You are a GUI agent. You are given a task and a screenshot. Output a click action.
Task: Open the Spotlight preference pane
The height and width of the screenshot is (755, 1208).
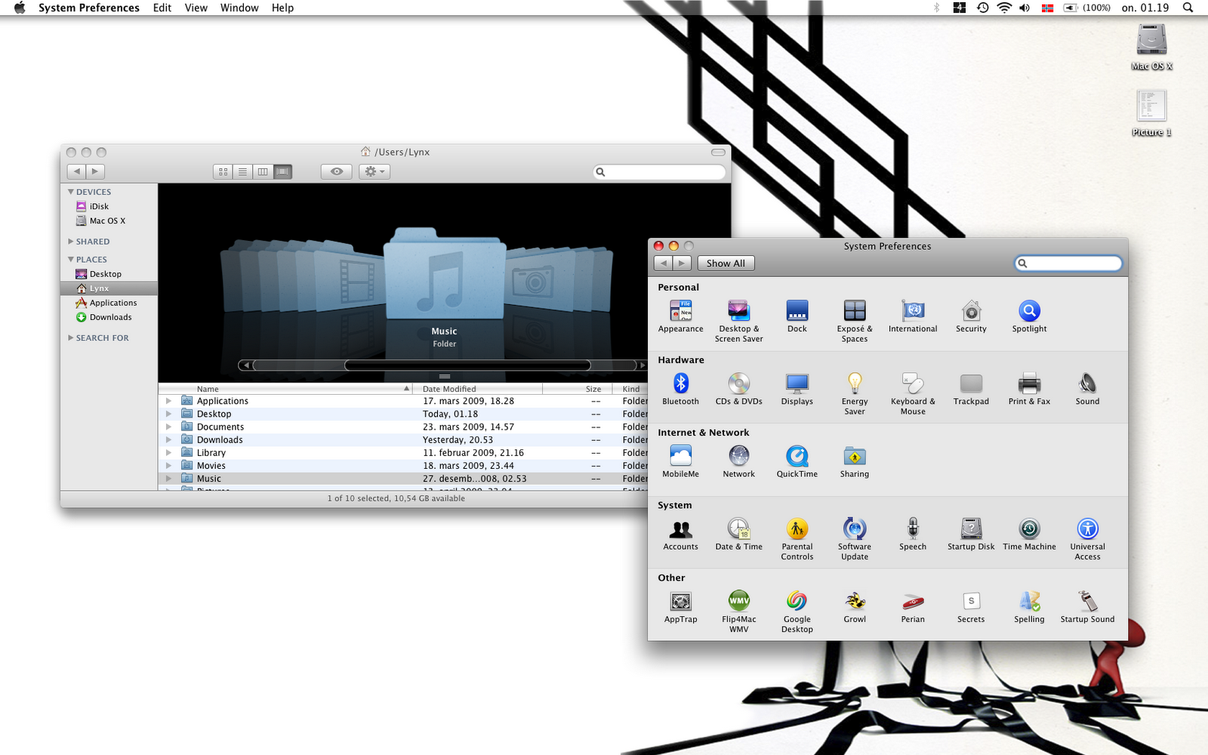pos(1029,316)
